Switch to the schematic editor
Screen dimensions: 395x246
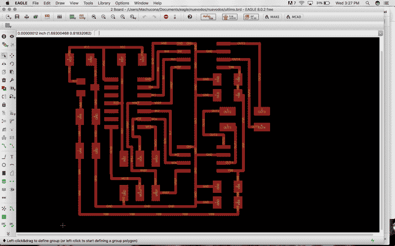(47, 17)
